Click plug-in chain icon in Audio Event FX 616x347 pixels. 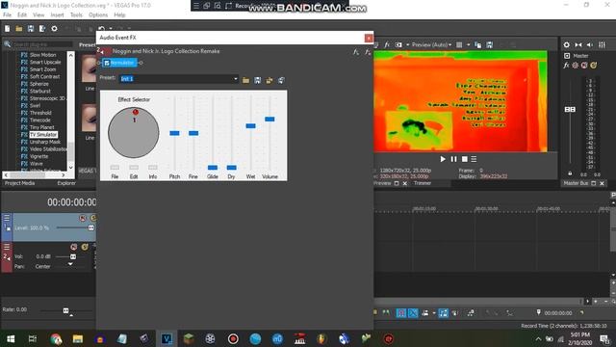click(x=356, y=52)
